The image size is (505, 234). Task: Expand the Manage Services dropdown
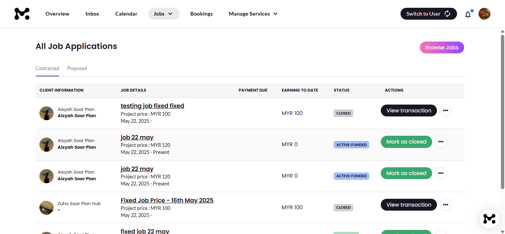[x=253, y=14]
